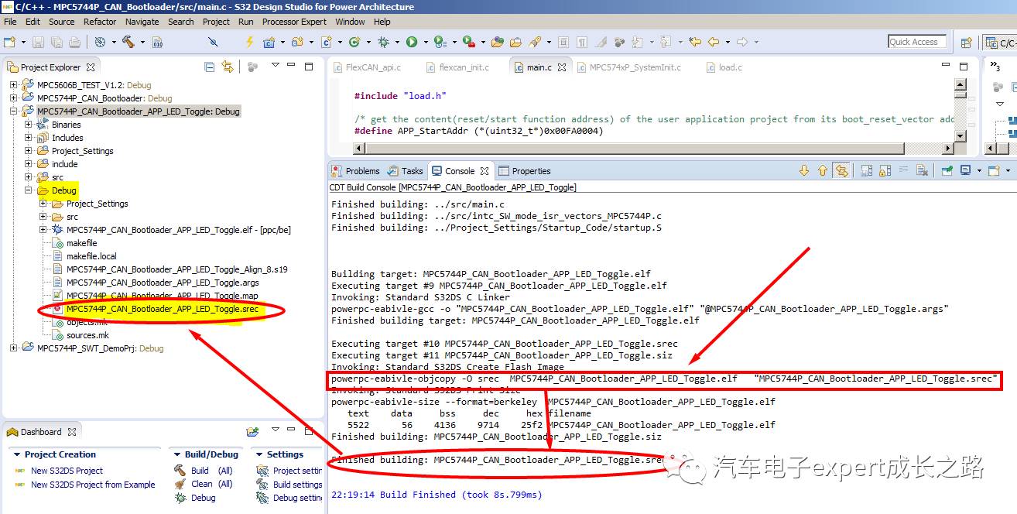This screenshot has width=1017, height=514.
Task: Click the Save toolbar icon
Action: 39,42
